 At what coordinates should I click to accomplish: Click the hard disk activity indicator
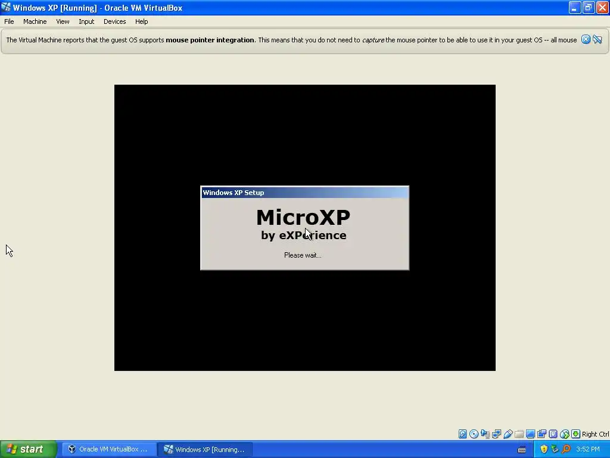(x=462, y=434)
